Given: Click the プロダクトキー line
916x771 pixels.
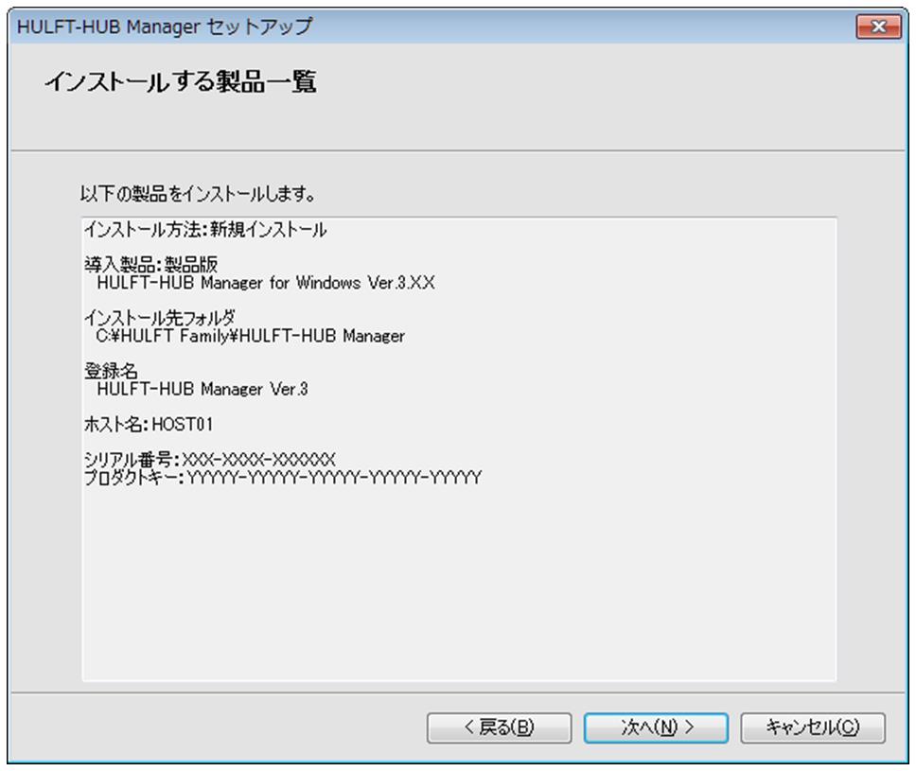Looking at the screenshot, I should (283, 478).
